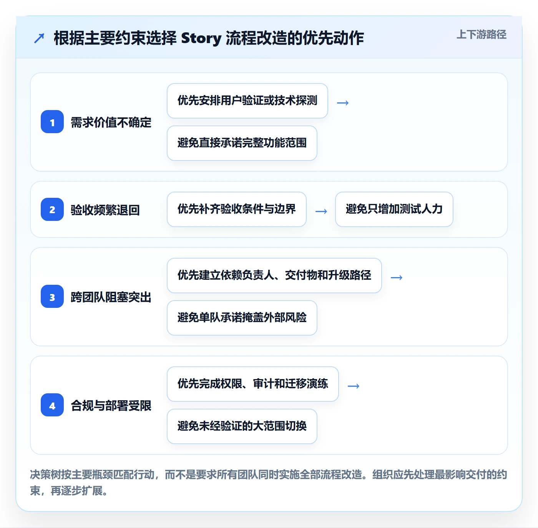Click arrow after 优先完成权限、审计和迁移演练
The width and height of the screenshot is (538, 528).
(354, 386)
